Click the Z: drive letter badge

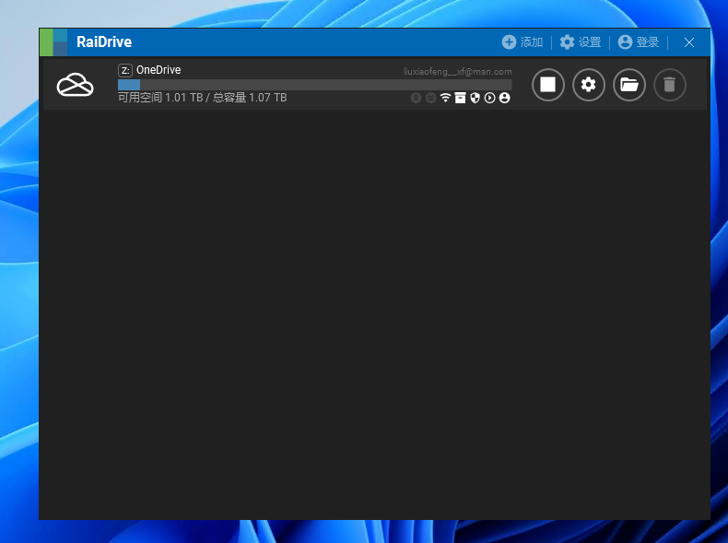pyautogui.click(x=125, y=70)
